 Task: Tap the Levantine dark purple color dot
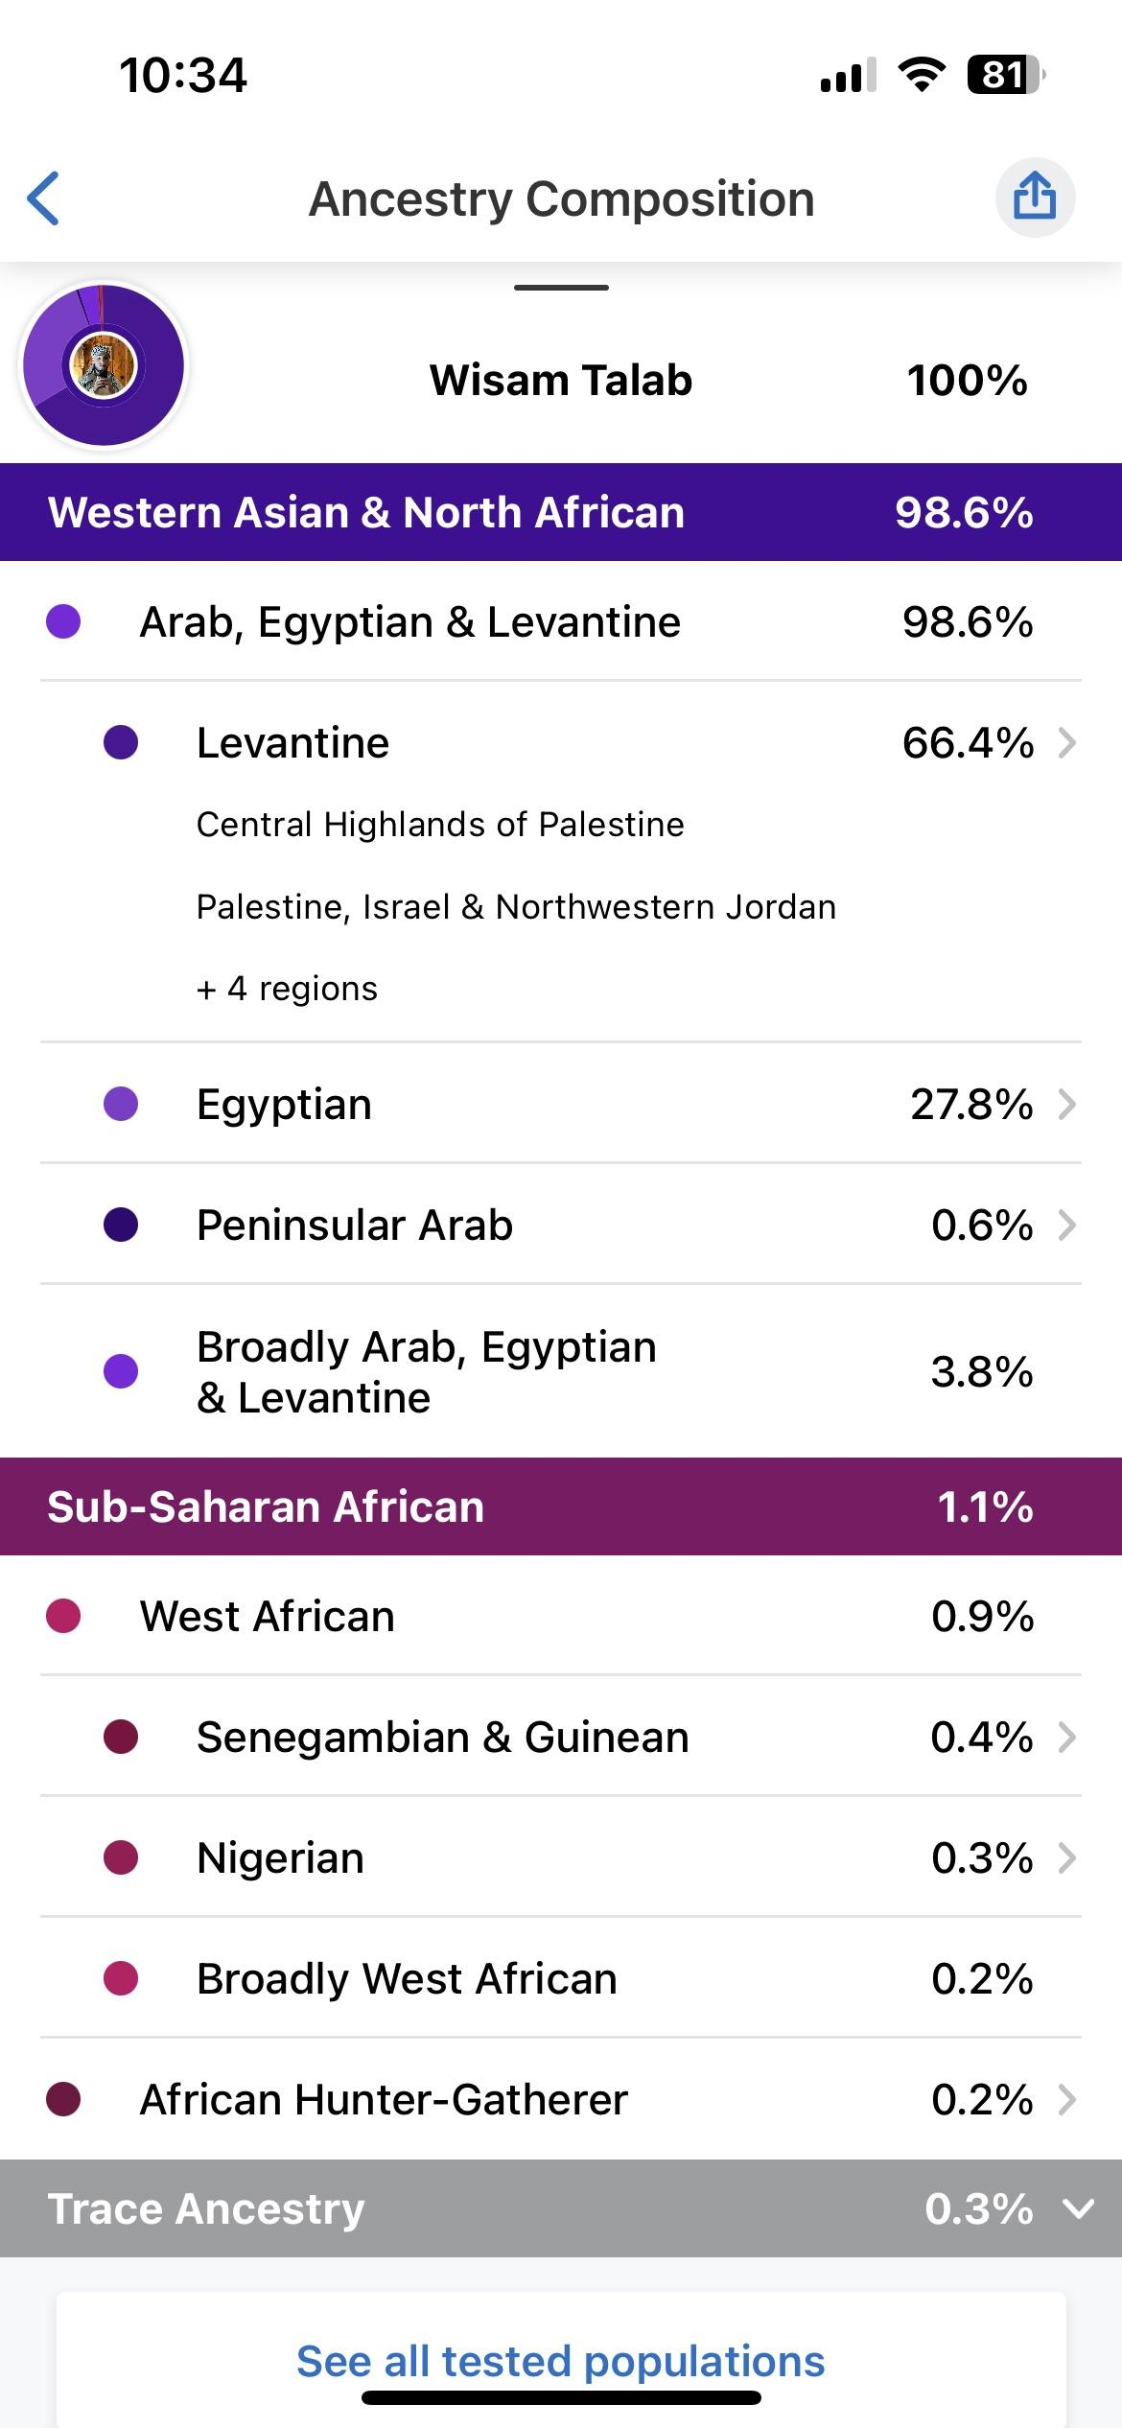click(x=121, y=743)
